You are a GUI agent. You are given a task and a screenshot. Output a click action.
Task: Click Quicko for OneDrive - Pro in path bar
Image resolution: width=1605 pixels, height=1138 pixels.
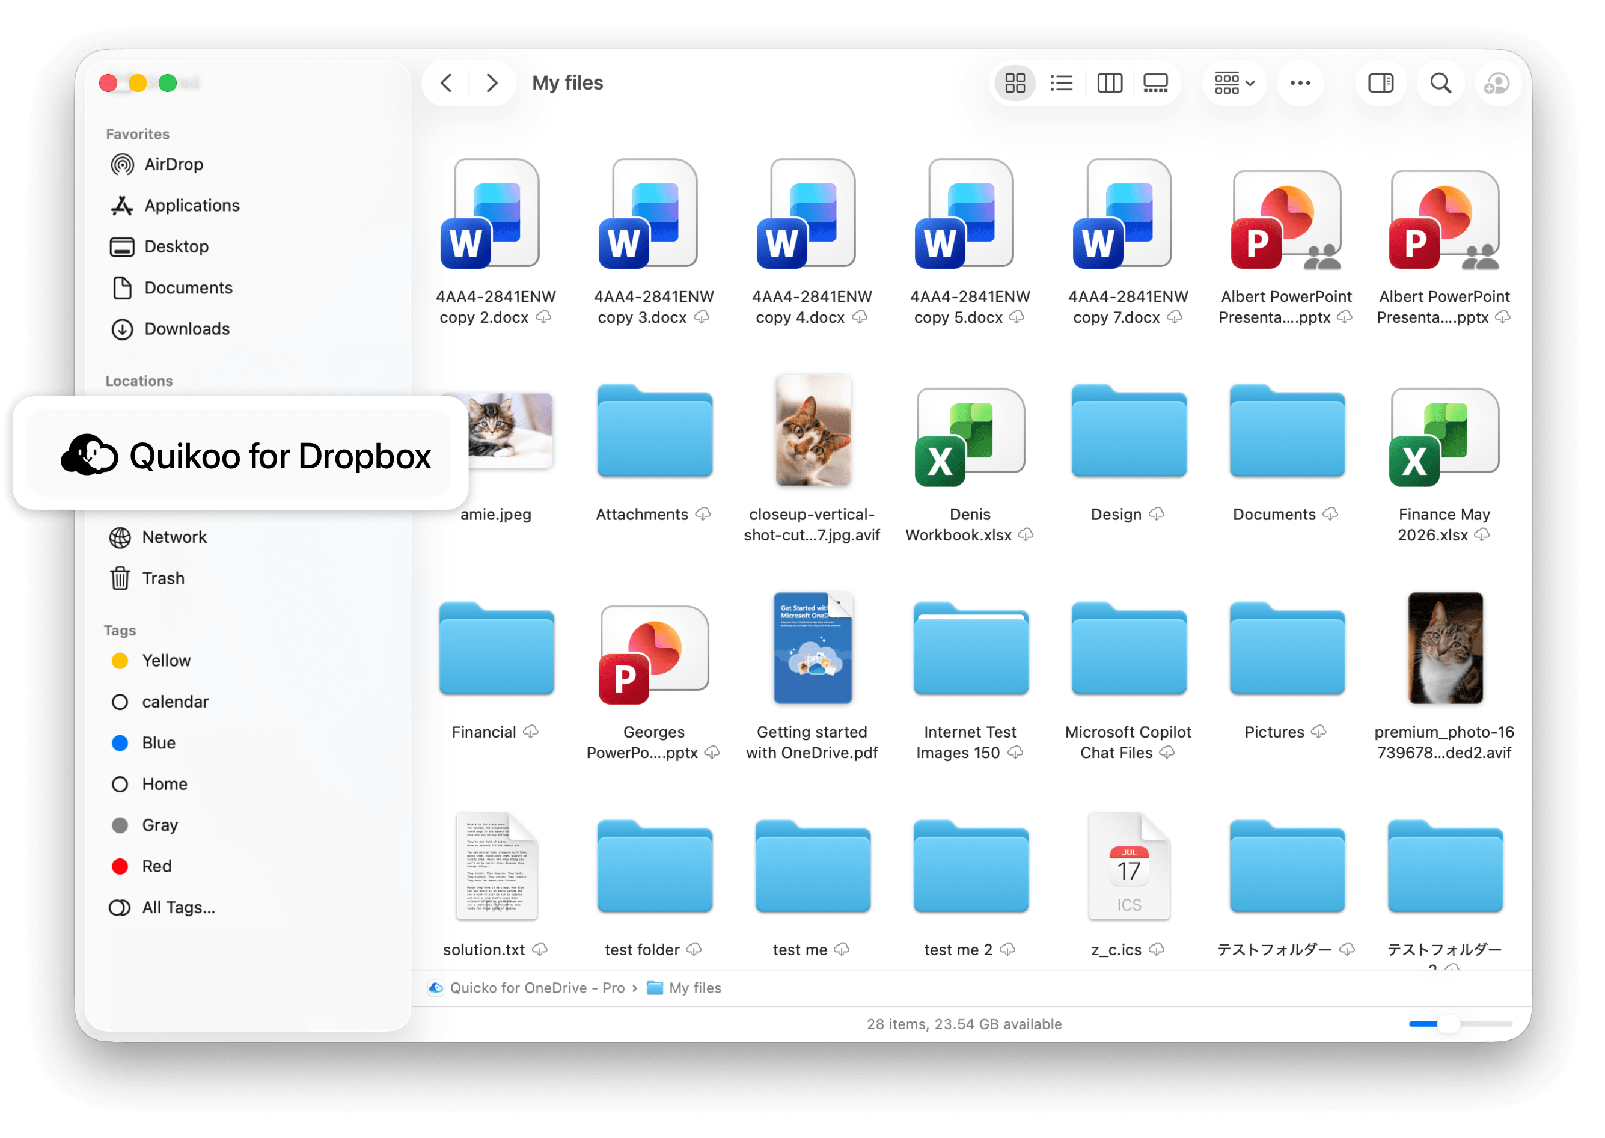coord(527,989)
